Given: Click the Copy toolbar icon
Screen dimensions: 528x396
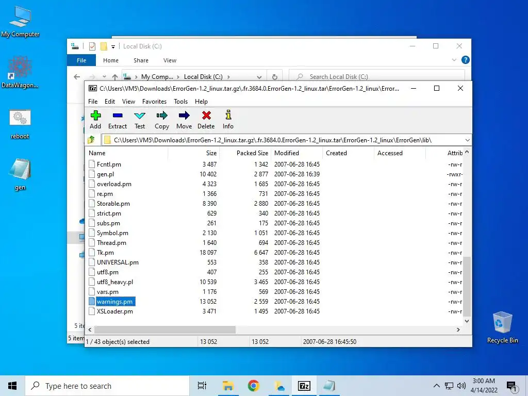Looking at the screenshot, I should click(x=162, y=120).
